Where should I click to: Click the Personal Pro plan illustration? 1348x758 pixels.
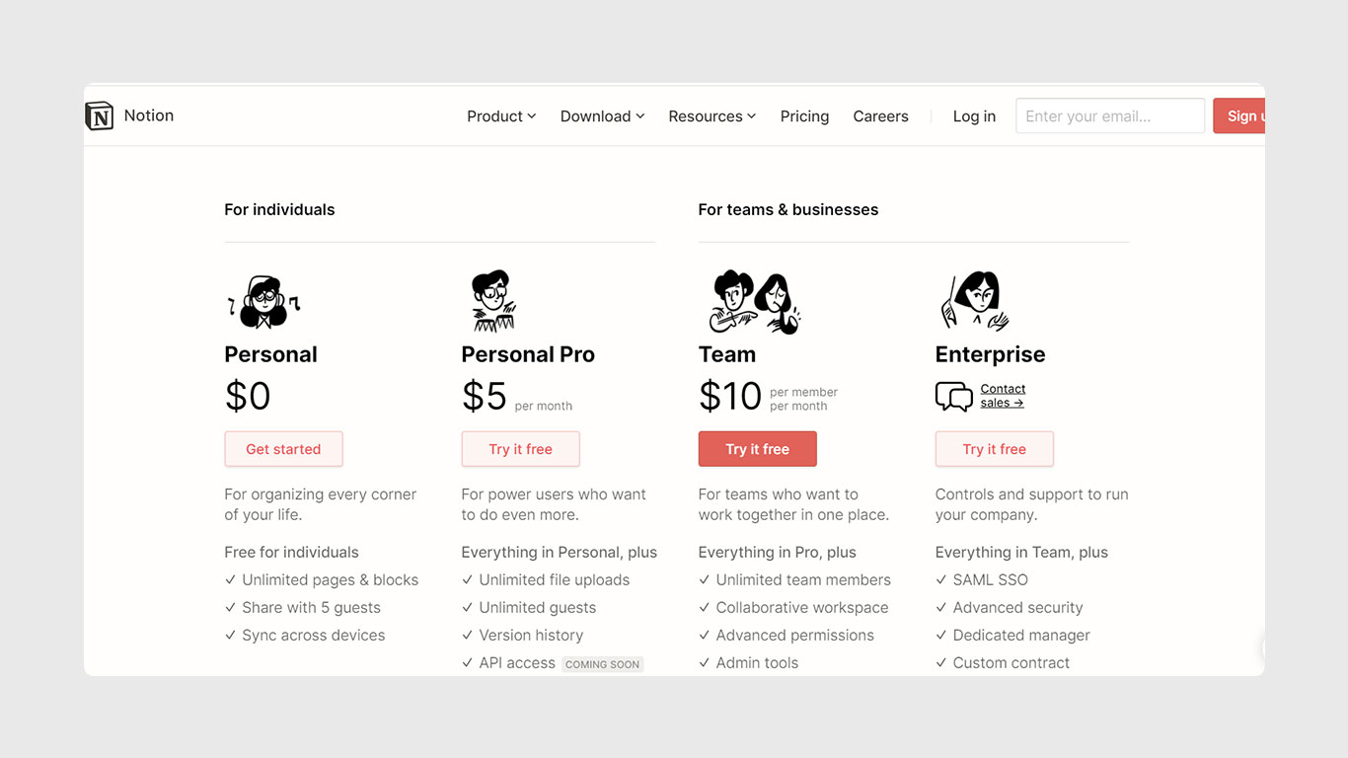click(492, 301)
